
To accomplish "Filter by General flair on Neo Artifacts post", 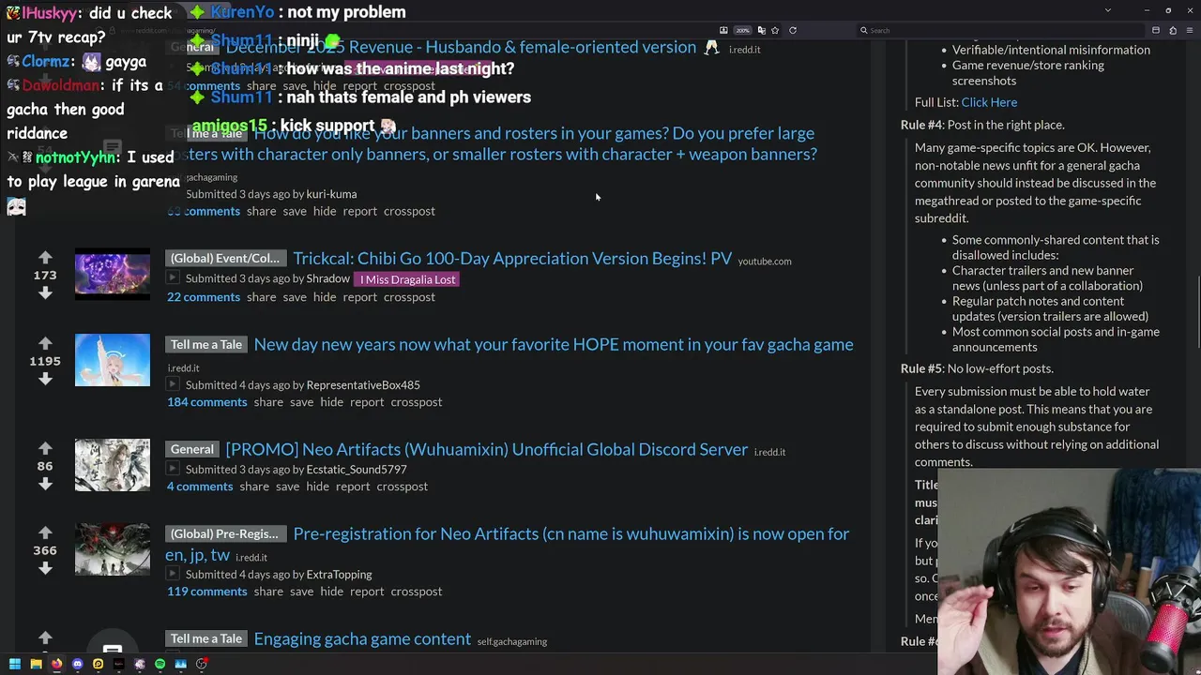I will pyautogui.click(x=192, y=449).
